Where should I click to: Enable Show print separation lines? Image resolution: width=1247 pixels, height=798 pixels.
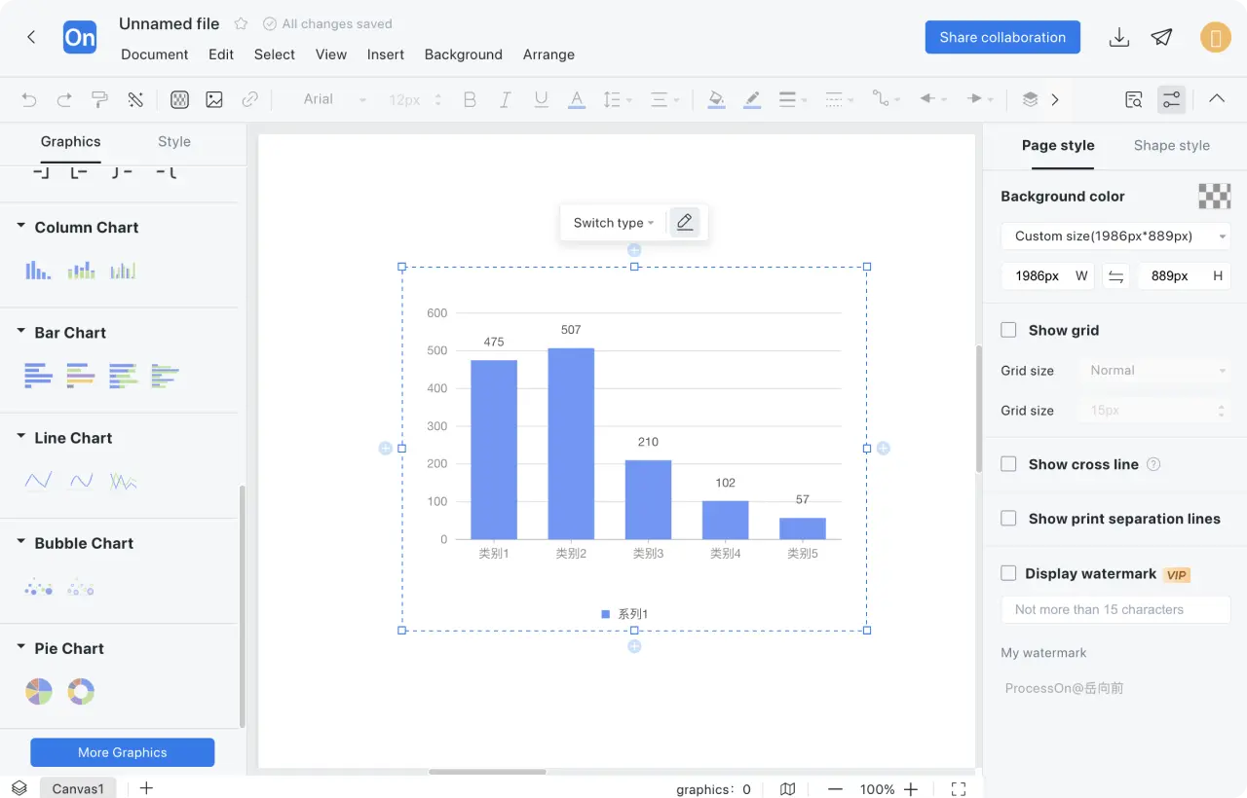[1008, 519]
